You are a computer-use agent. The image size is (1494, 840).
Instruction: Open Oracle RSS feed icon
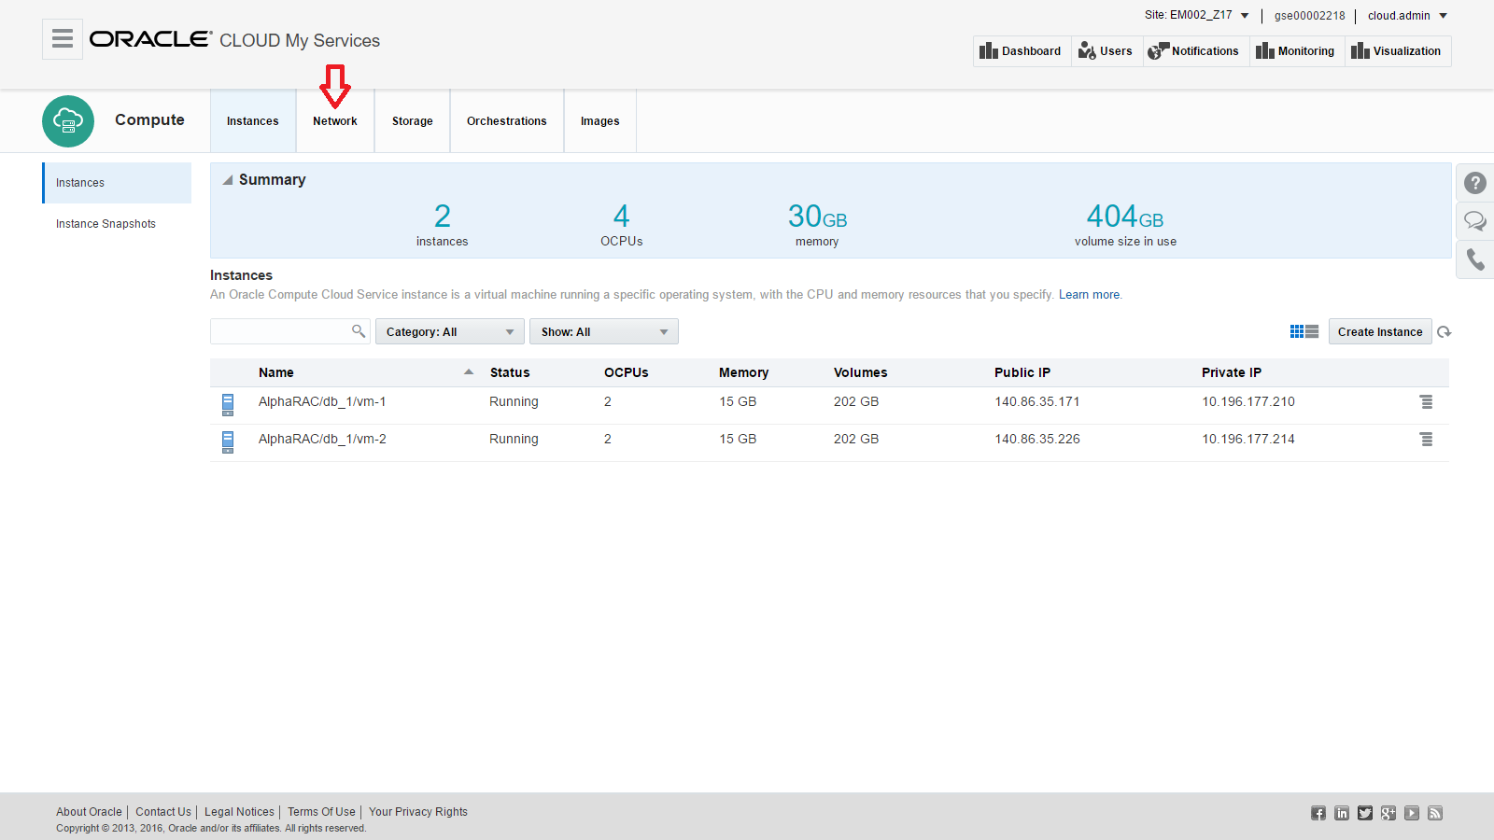click(1435, 813)
